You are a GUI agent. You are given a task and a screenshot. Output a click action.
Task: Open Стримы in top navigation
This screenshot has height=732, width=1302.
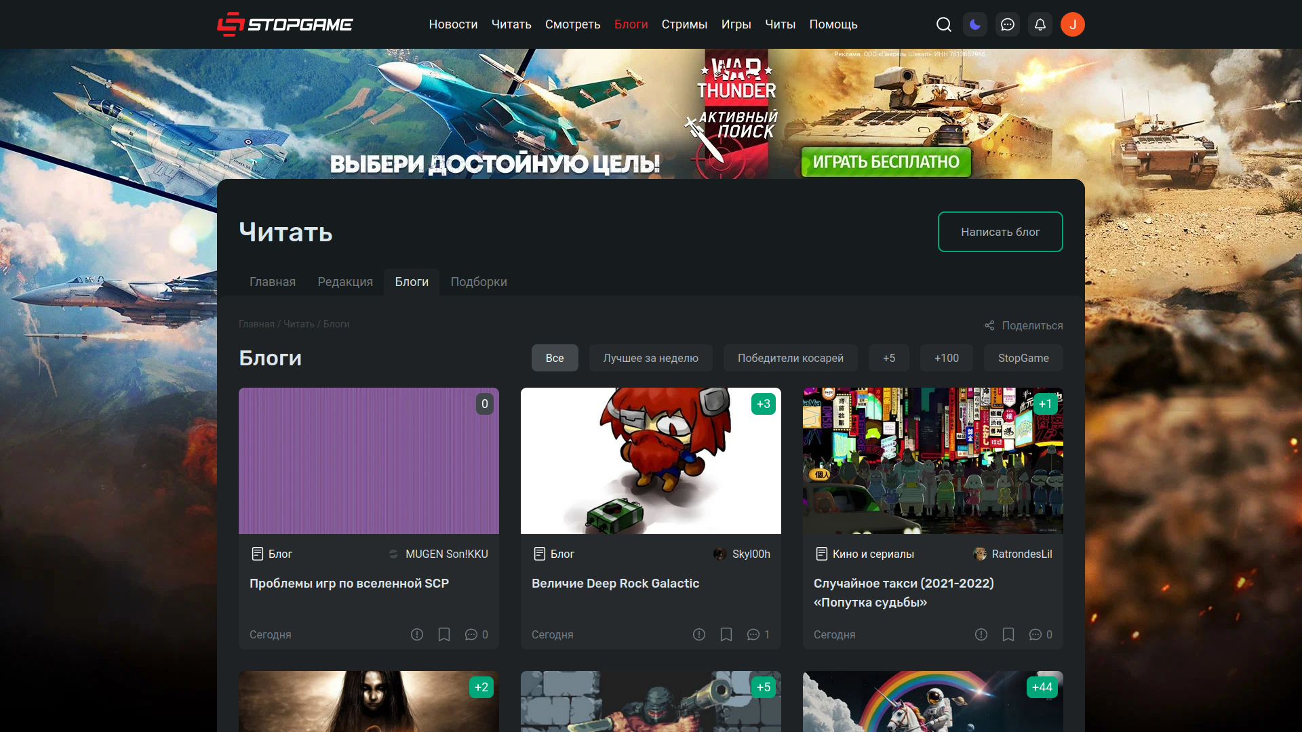[x=684, y=24]
